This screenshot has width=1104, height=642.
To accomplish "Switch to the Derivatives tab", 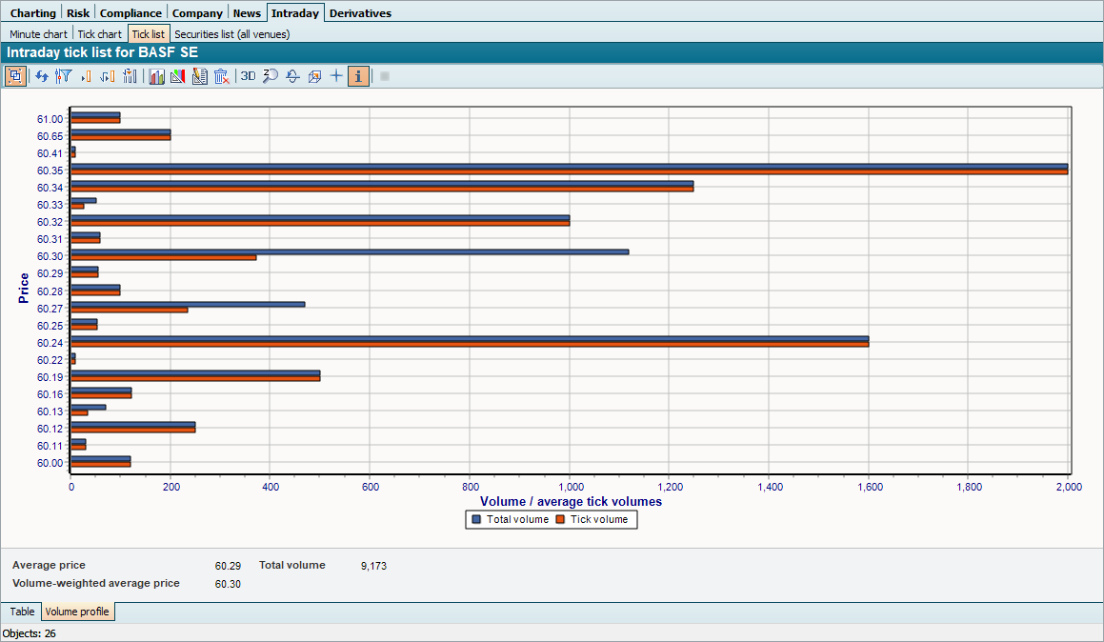I will [360, 13].
